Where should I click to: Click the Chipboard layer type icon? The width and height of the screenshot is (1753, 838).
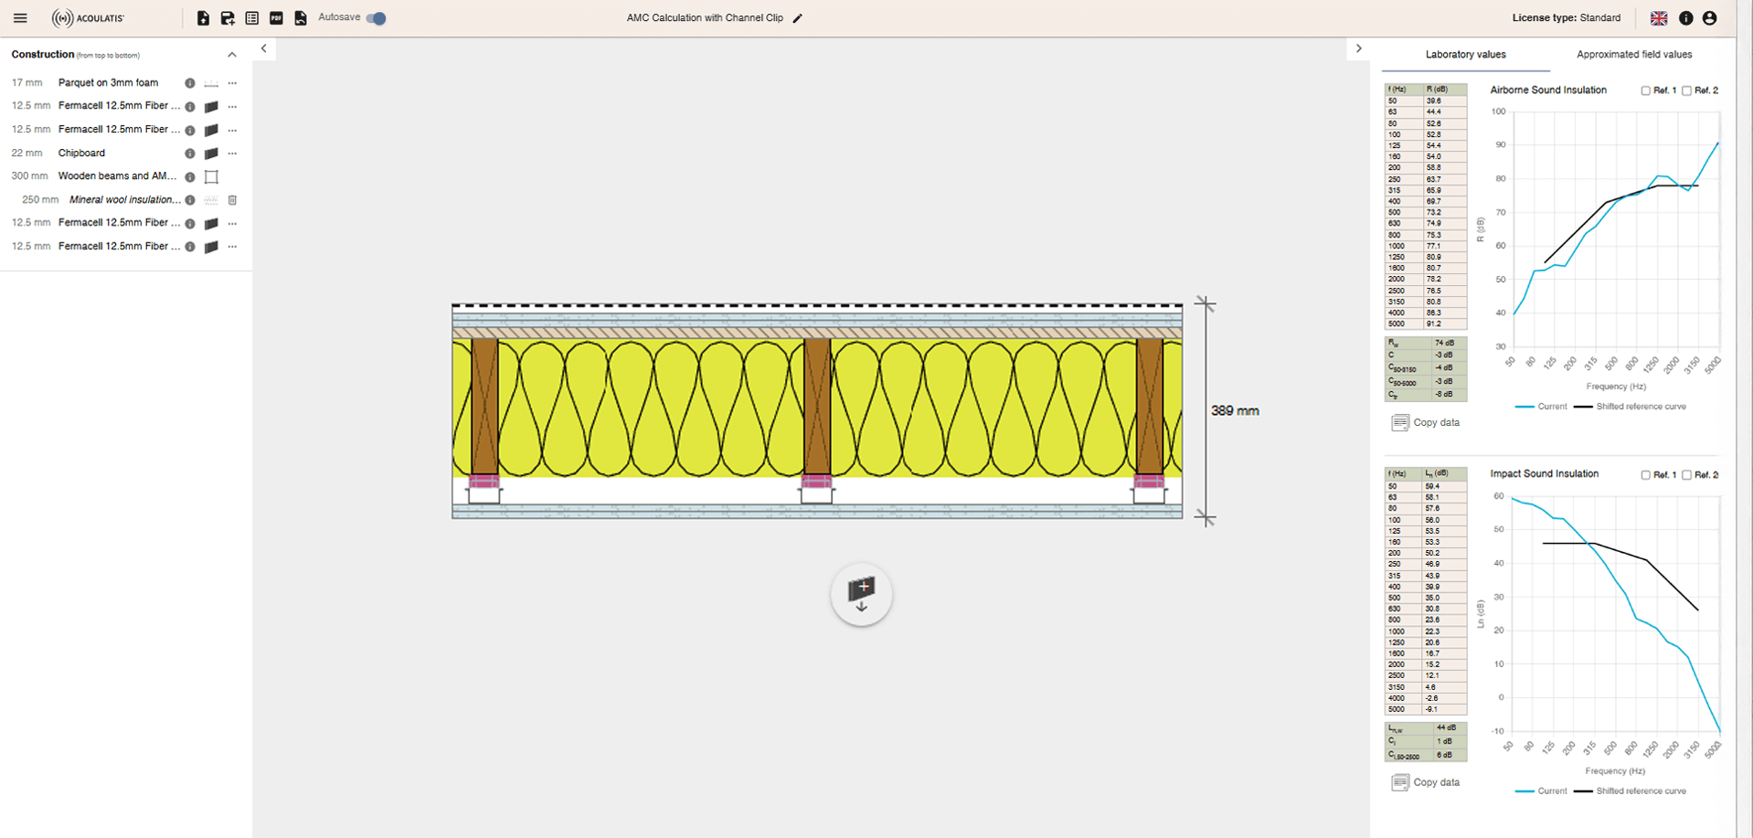pos(211,154)
